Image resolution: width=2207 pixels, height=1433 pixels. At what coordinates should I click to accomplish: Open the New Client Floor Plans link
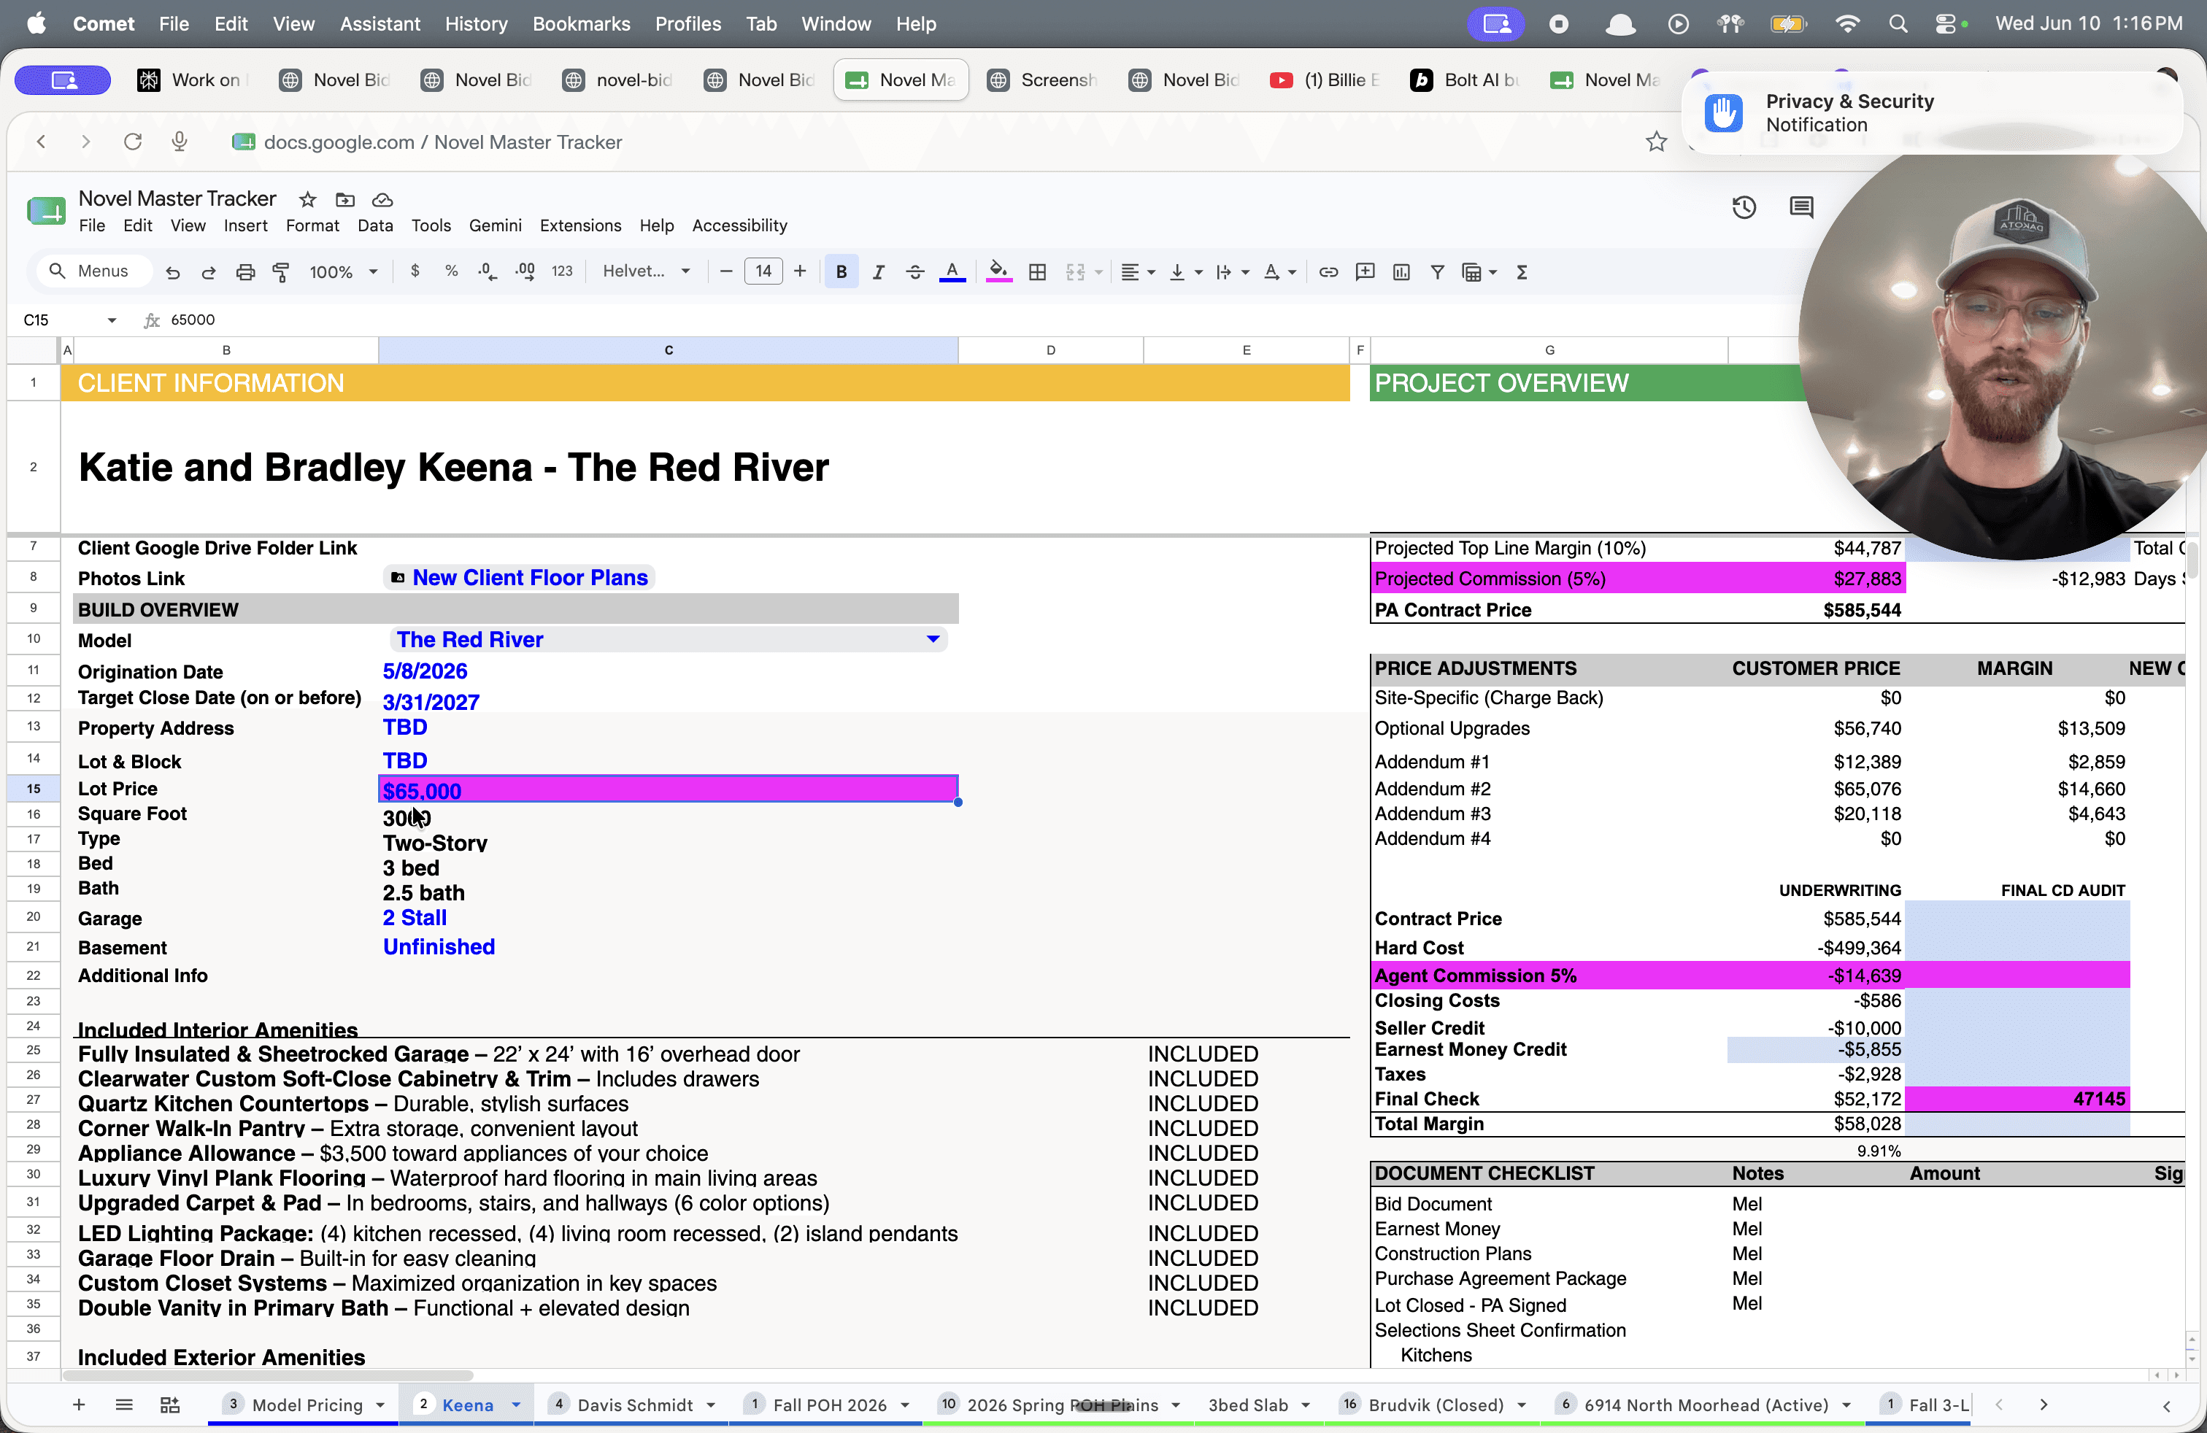(530, 579)
